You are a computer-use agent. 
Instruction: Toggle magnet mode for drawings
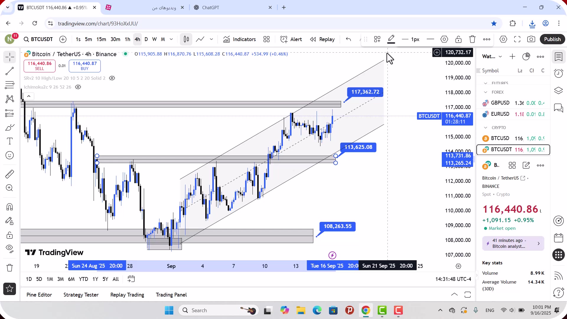click(9, 207)
